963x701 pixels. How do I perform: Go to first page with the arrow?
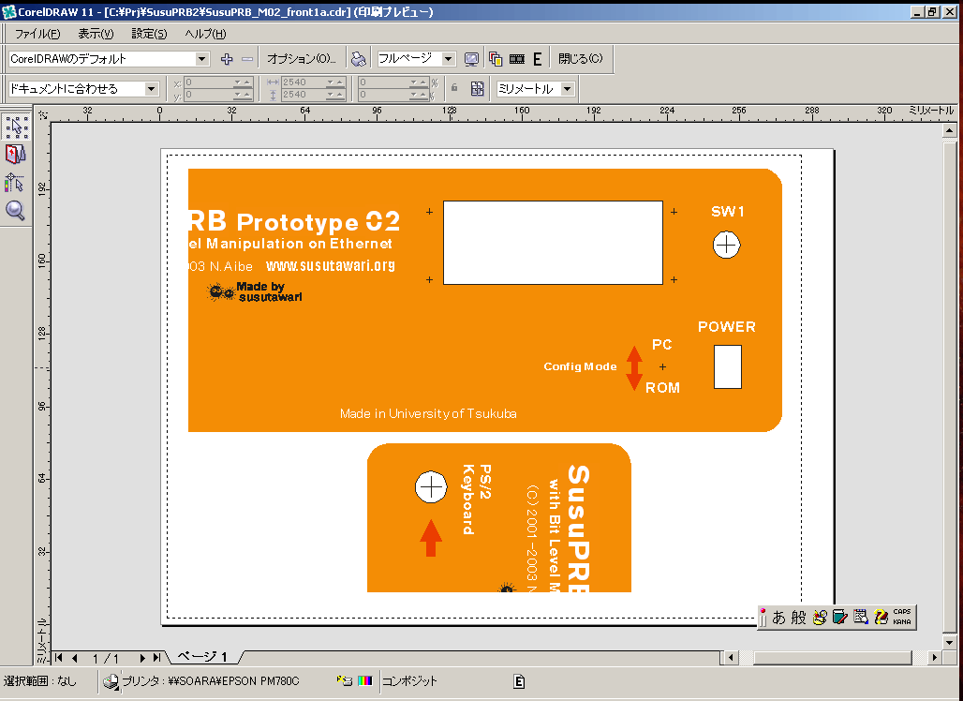(59, 657)
